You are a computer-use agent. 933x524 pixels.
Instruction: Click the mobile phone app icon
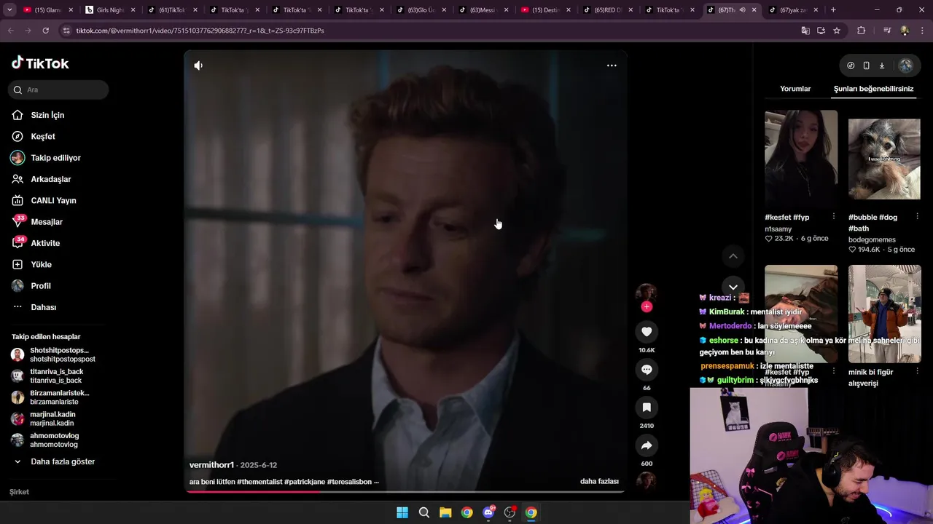(866, 65)
